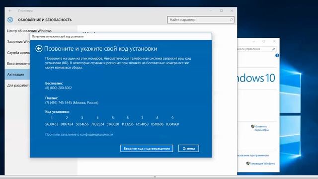Select Защитник Windows in sidebar
Viewport: 318px width, 179px height.
click(x=18, y=42)
